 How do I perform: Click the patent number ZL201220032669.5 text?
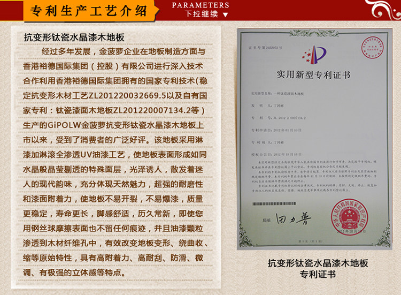click(127, 96)
